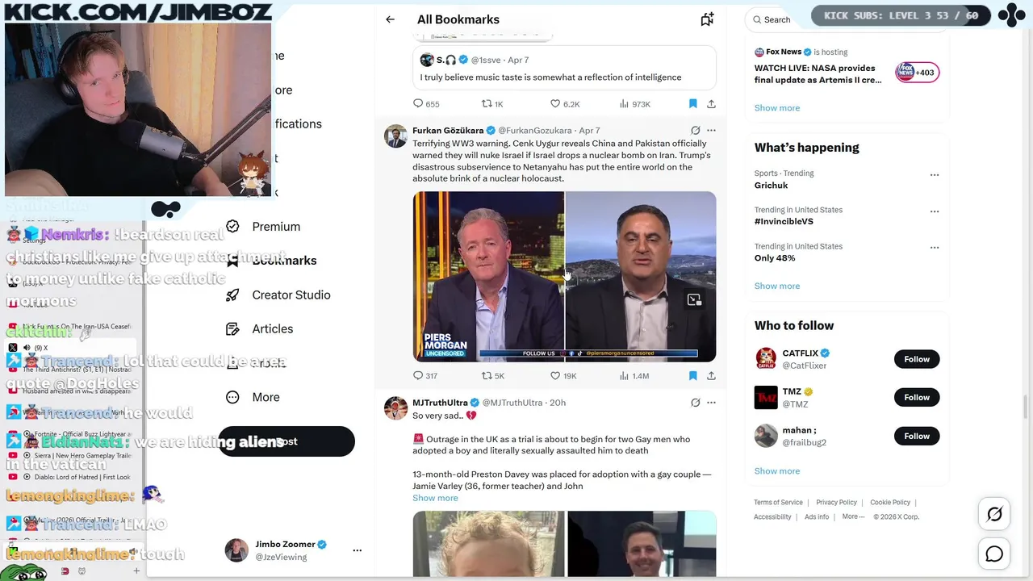
Task: Share the Furkan Gözükara post
Action: pos(711,375)
